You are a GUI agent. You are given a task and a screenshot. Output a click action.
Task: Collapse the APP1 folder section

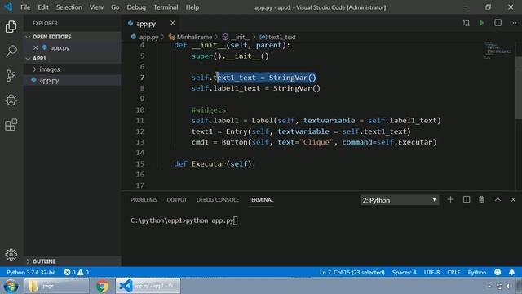[x=73, y=58]
